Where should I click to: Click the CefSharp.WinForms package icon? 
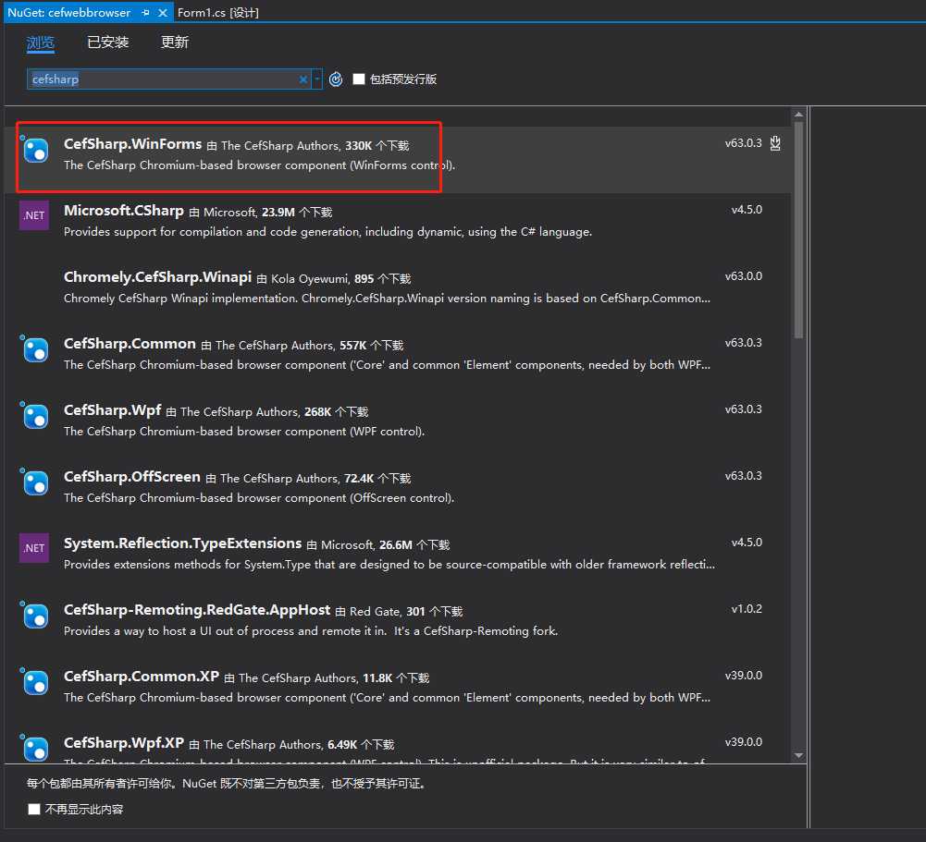[x=34, y=150]
